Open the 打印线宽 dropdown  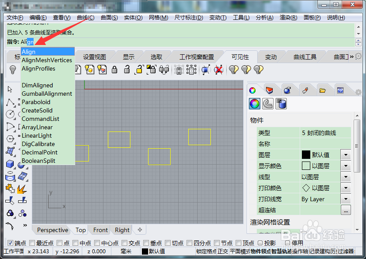[x=346, y=199]
